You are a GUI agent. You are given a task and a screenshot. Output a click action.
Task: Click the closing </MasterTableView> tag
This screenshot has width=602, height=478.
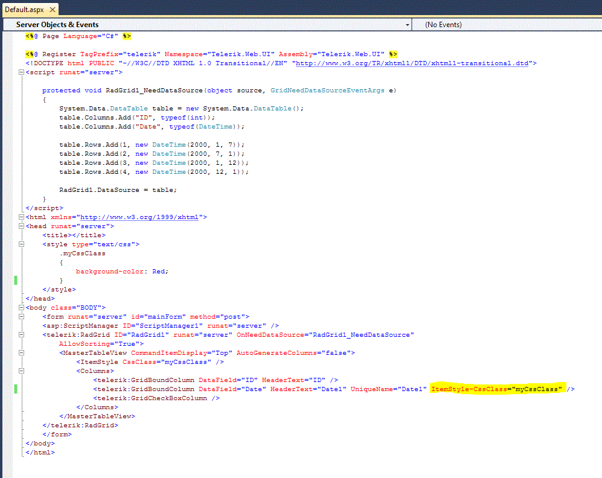coord(97,416)
